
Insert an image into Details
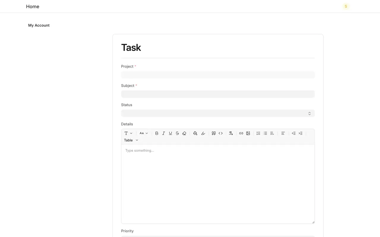[248, 133]
